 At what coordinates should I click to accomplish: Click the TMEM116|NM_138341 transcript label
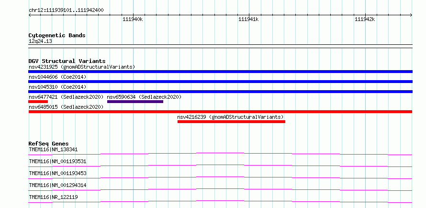[x=53, y=149]
